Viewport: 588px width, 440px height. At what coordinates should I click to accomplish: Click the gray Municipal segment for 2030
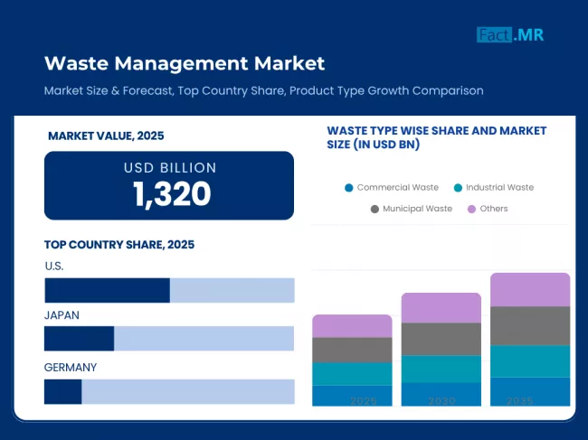(x=441, y=340)
